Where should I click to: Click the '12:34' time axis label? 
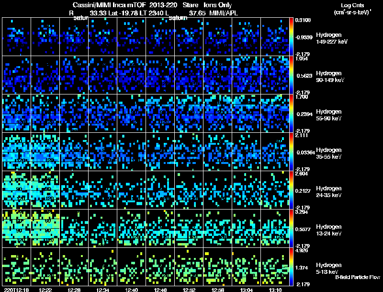pyautogui.click(x=103, y=290)
